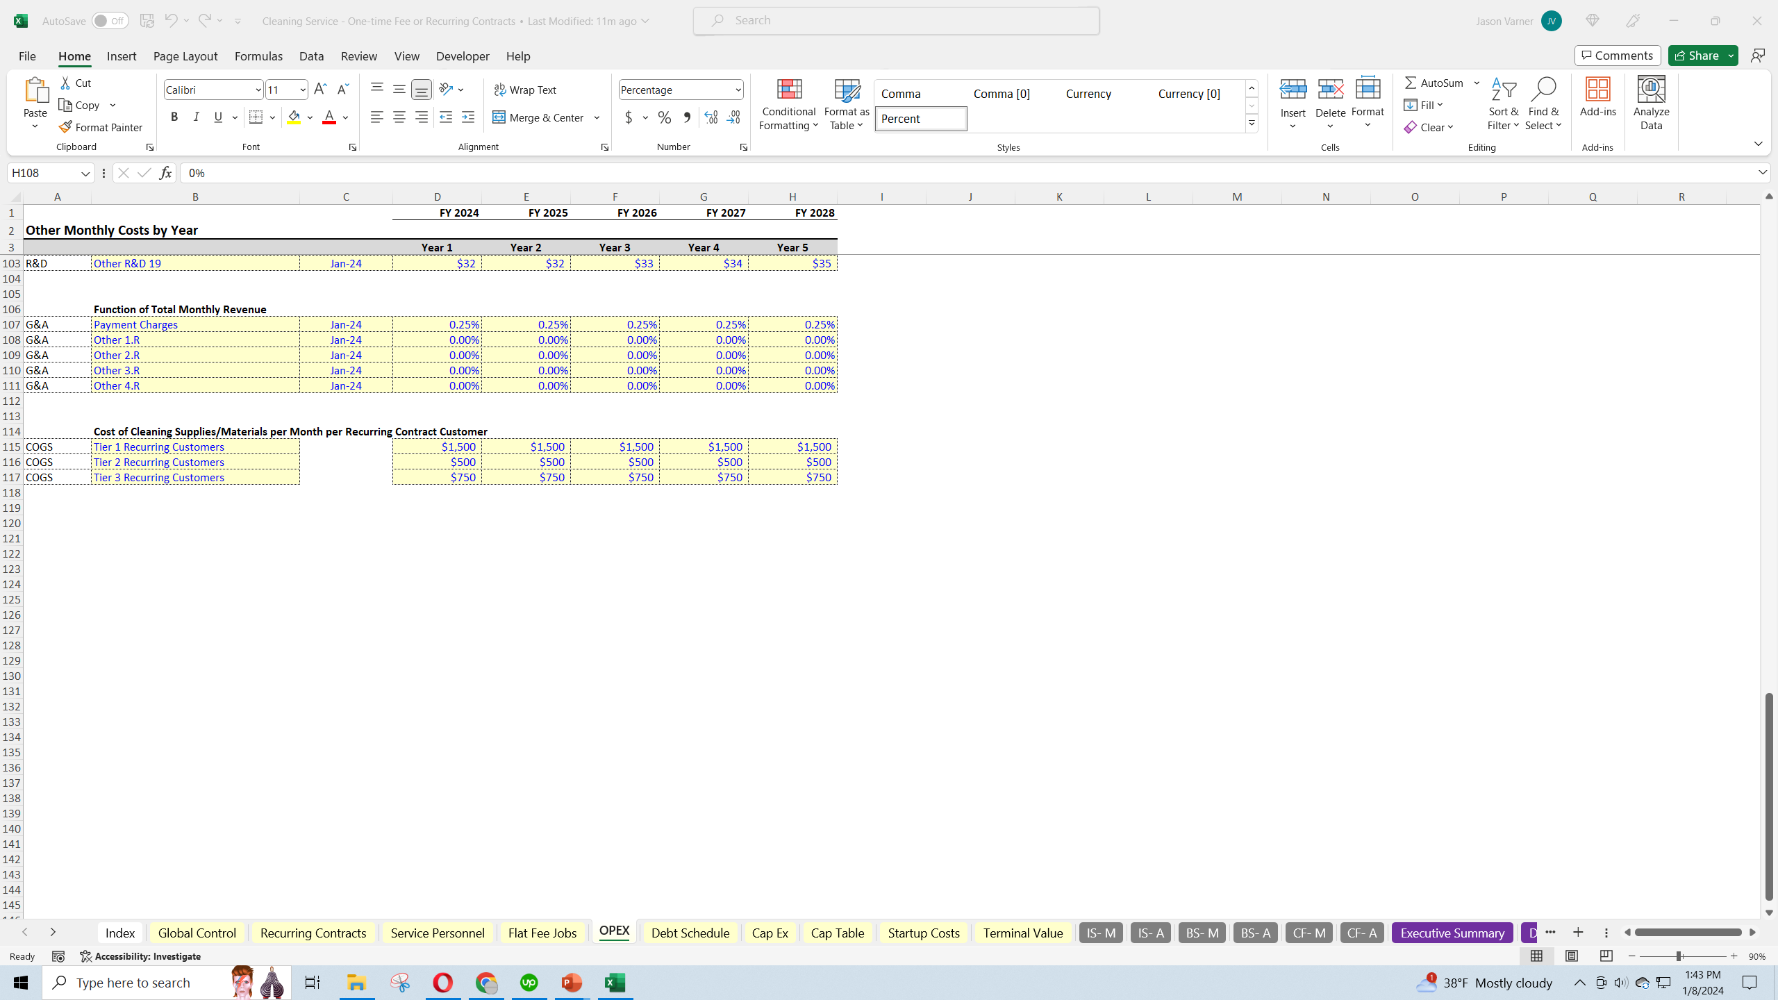The image size is (1778, 1000).
Task: Open the Debt Schedule sheet tab
Action: (689, 933)
